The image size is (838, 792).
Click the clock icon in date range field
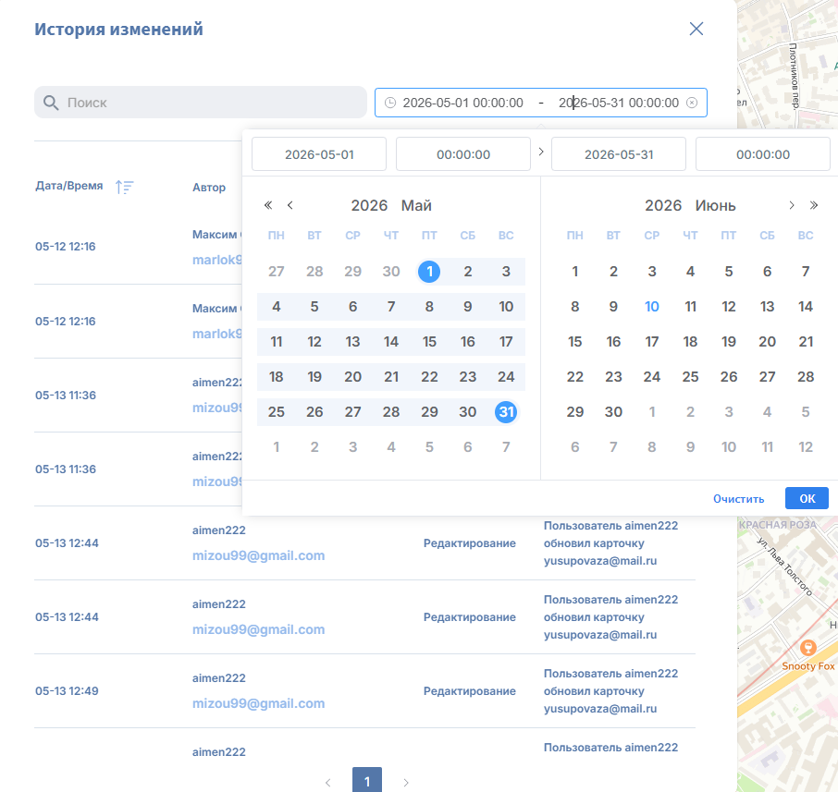[x=390, y=103]
